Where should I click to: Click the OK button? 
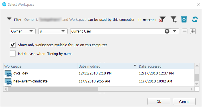(x=159, y=102)
